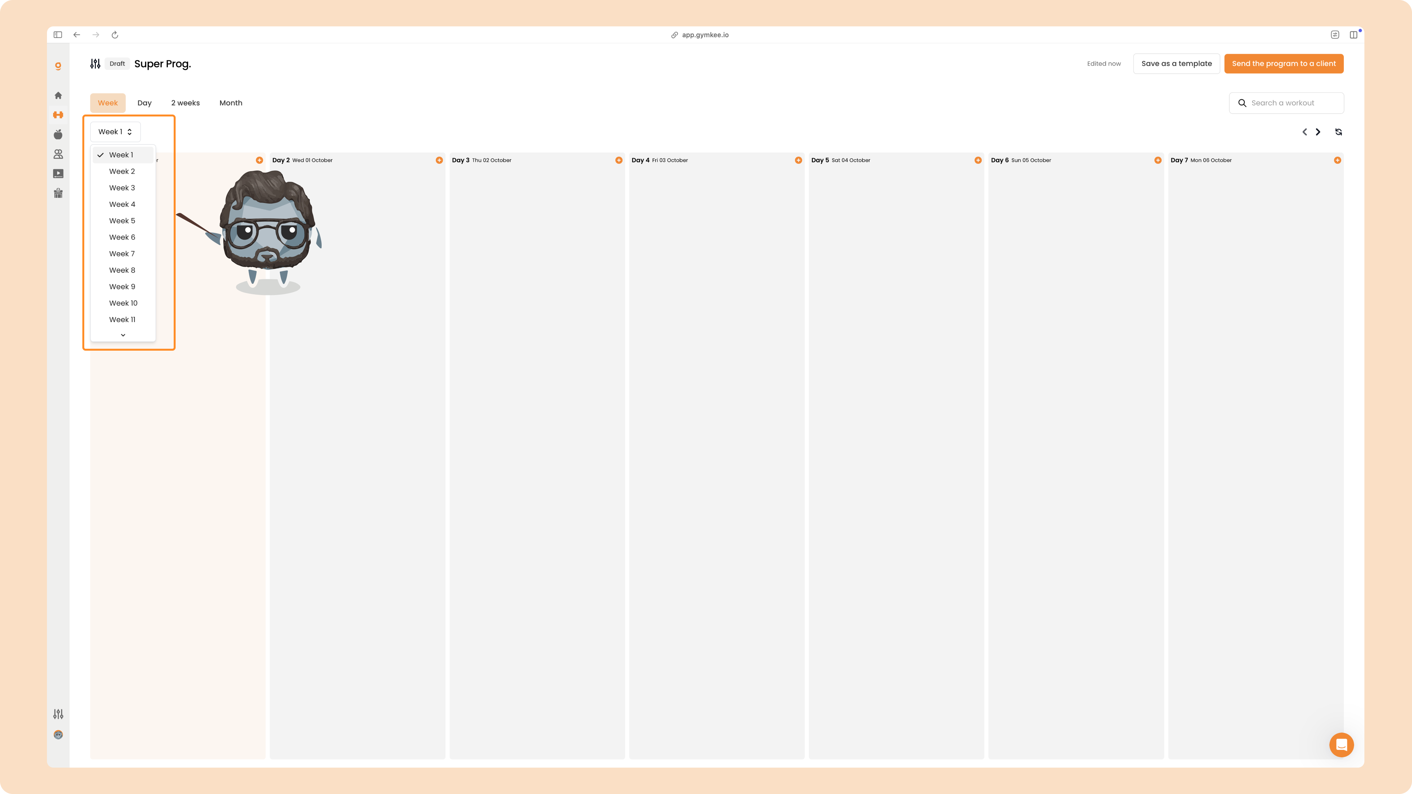Select Week 8 in the list
Screen dimensions: 1412x794
tap(123, 270)
